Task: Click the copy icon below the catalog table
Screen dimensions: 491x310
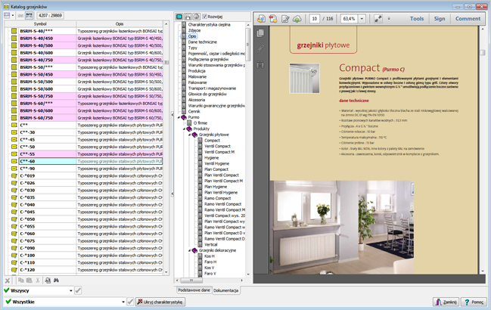Action: click(x=21, y=281)
